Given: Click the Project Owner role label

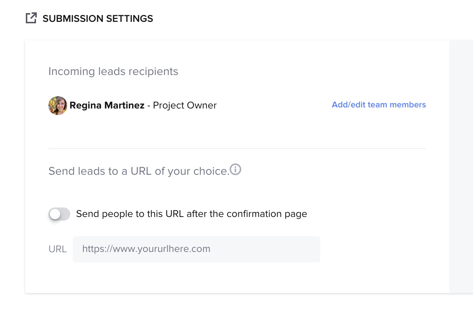Looking at the screenshot, I should tap(184, 106).
